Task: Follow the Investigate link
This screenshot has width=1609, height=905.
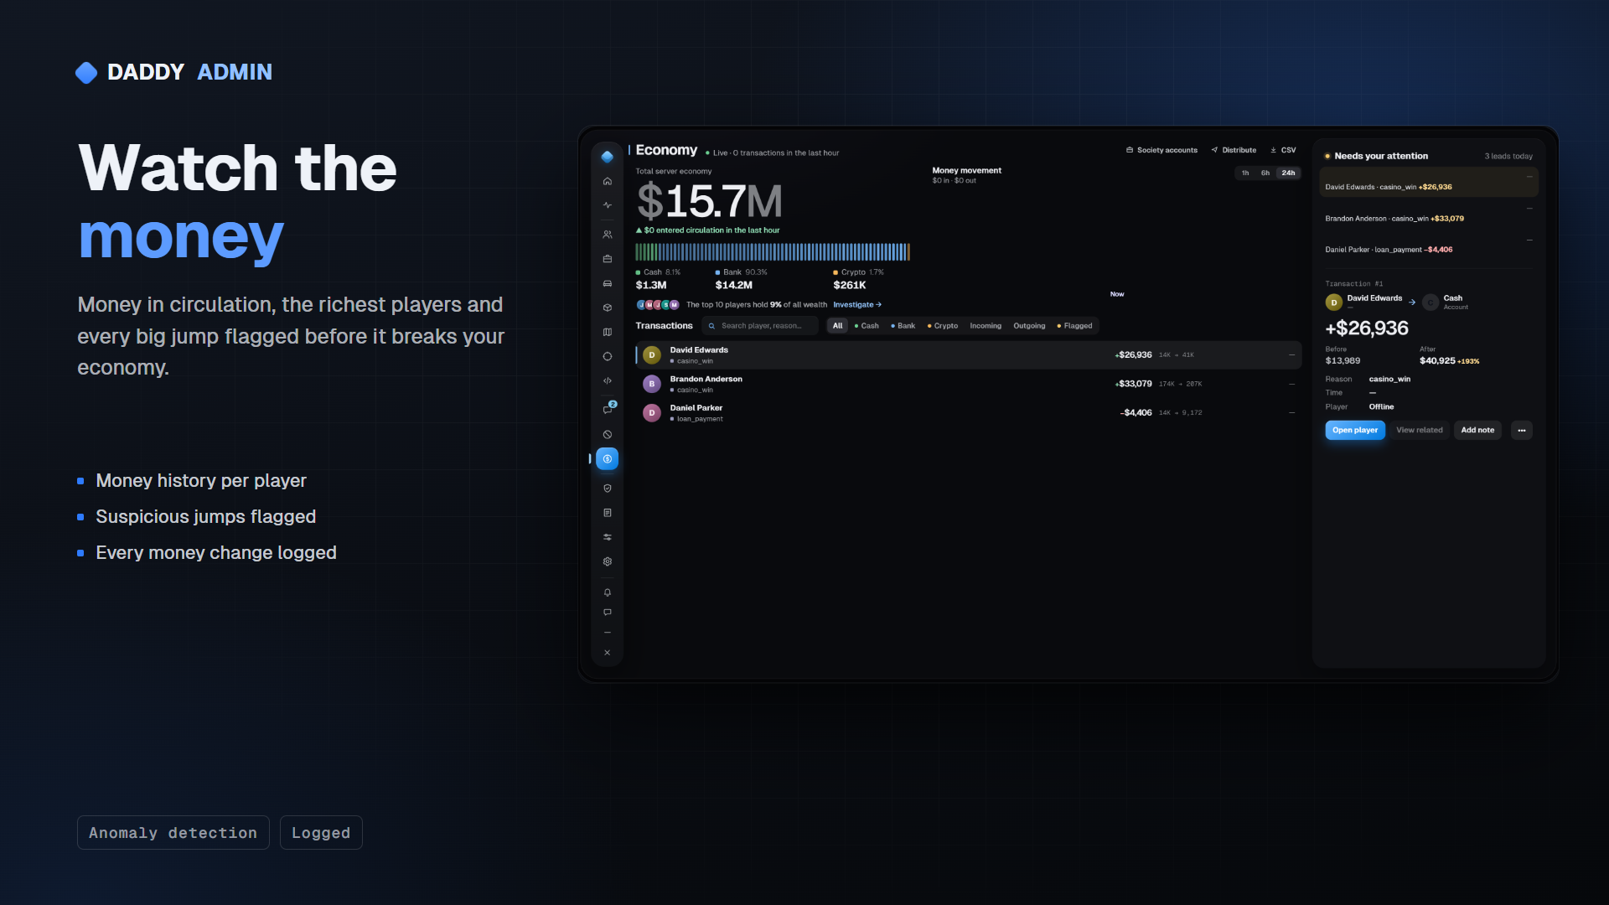Action: point(857,305)
